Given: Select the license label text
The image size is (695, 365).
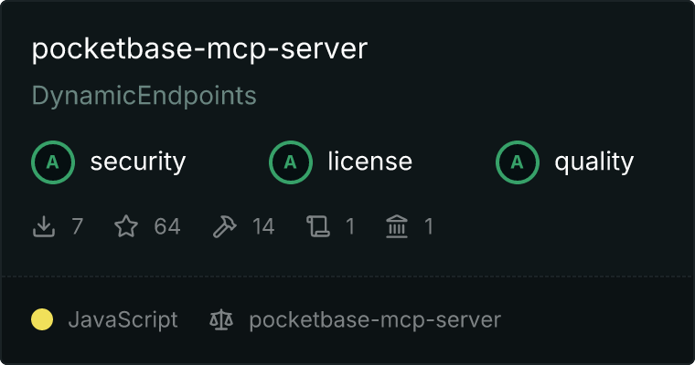Looking at the screenshot, I should (x=370, y=162).
